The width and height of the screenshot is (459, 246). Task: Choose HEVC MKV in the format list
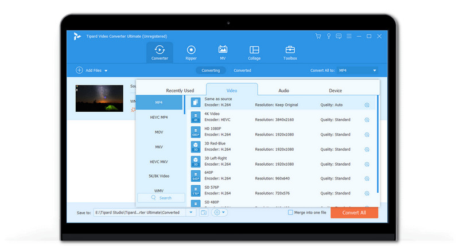tap(160, 162)
